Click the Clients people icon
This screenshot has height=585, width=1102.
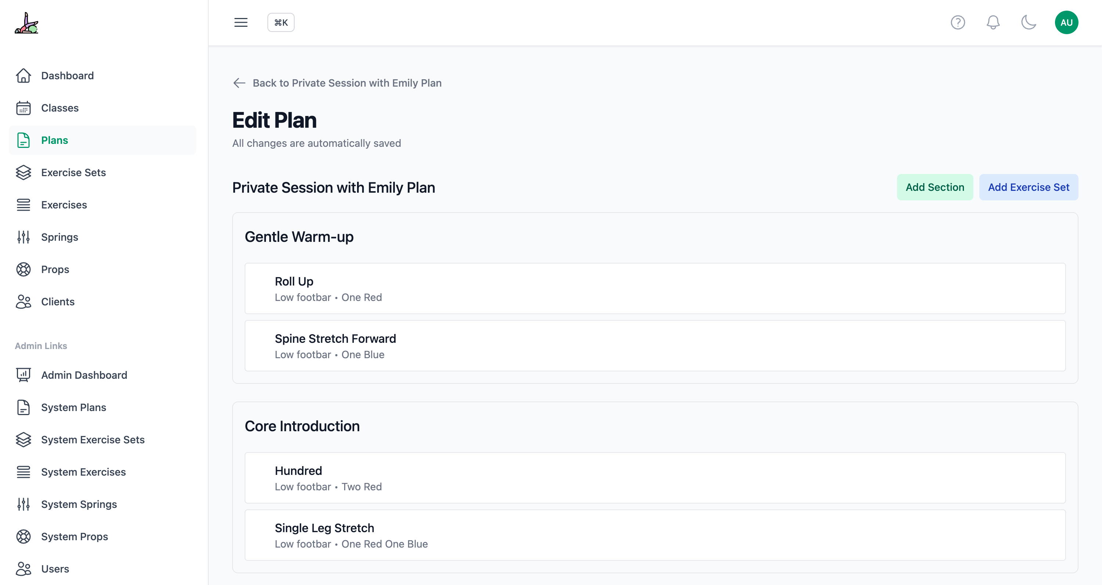tap(24, 302)
